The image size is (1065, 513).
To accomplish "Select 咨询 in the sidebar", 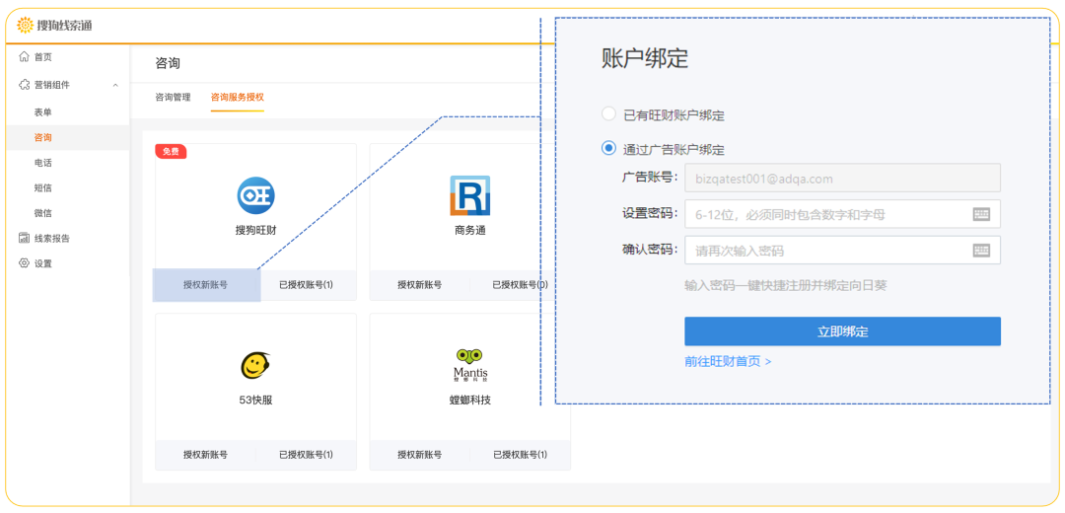I will pyautogui.click(x=42, y=137).
